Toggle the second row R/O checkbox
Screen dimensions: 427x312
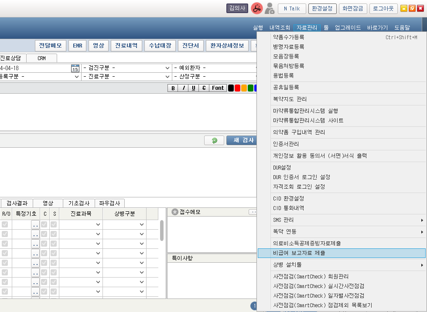pyautogui.click(x=5, y=234)
